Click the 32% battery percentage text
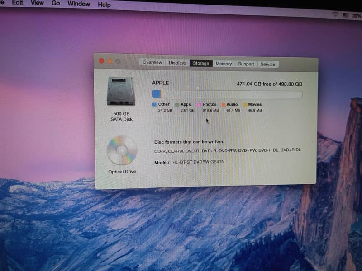This screenshot has width=362, height=271. (x=357, y=16)
